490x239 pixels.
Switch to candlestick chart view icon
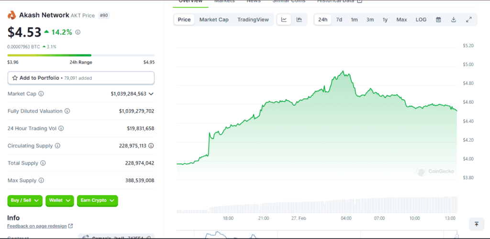click(x=299, y=20)
